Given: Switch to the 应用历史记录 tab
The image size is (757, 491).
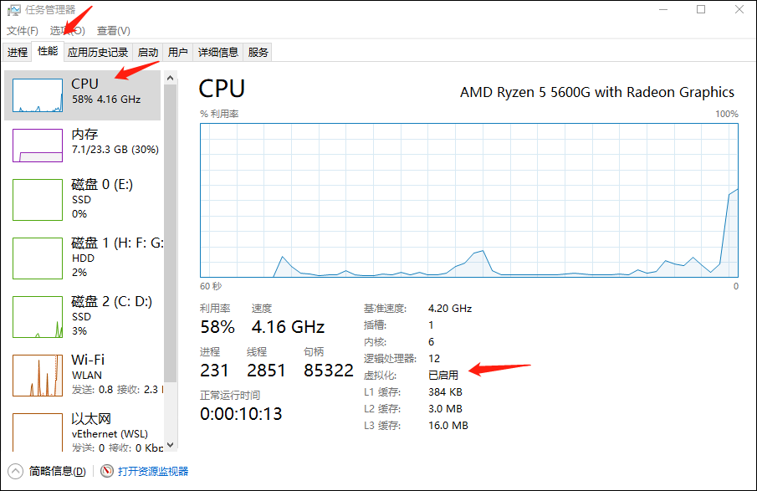Looking at the screenshot, I should click(x=98, y=52).
